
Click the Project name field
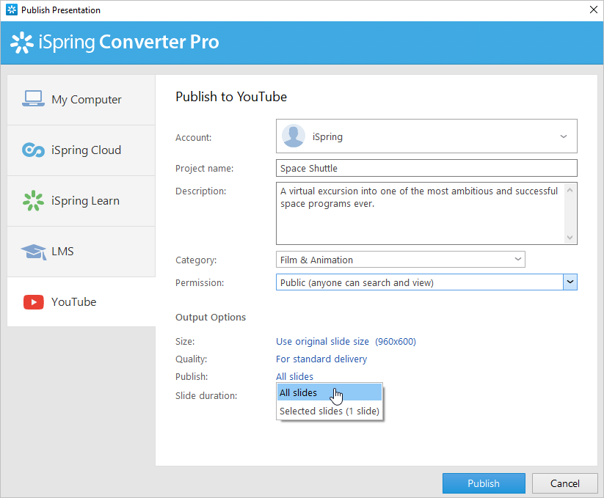426,168
